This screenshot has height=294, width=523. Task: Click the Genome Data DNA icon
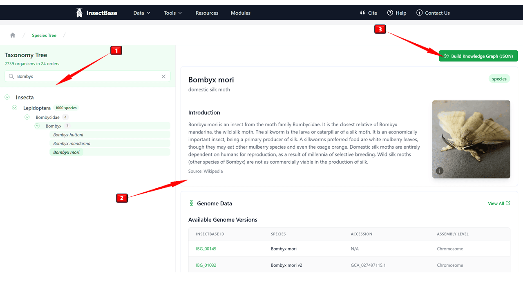[191, 203]
